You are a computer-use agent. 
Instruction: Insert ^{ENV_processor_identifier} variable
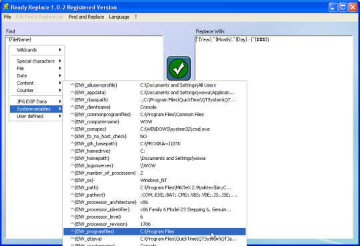pos(155,209)
